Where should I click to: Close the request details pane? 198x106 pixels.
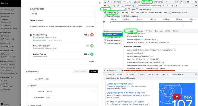pyautogui.click(x=125, y=31)
